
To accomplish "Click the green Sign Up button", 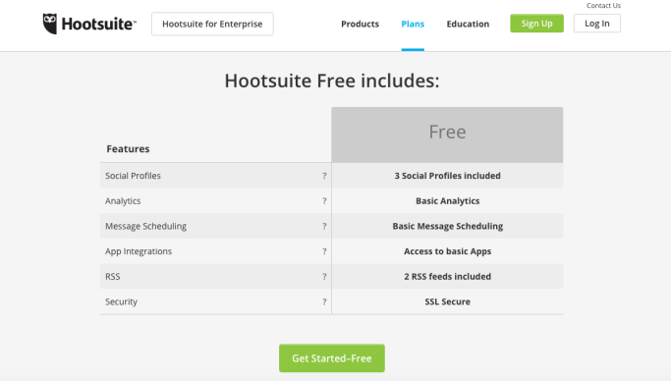I will pos(536,24).
